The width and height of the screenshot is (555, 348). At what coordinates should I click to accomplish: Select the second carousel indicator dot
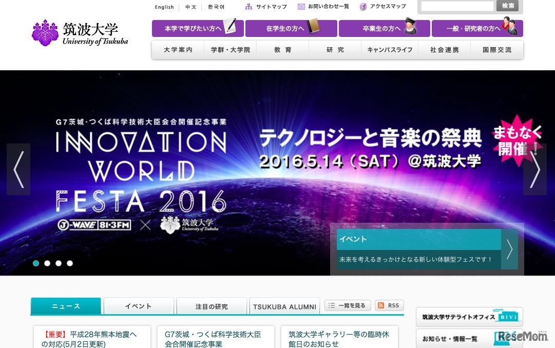[47, 263]
